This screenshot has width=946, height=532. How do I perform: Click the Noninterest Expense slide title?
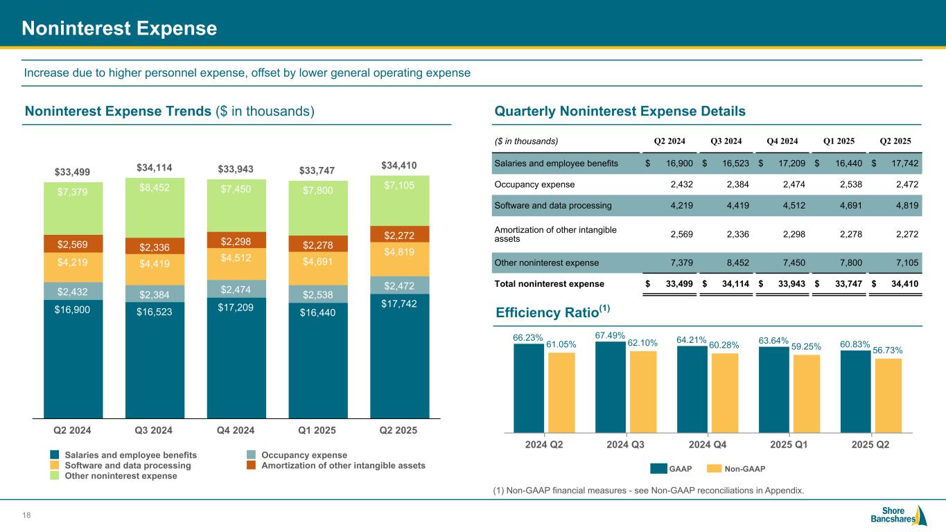pyautogui.click(x=119, y=28)
